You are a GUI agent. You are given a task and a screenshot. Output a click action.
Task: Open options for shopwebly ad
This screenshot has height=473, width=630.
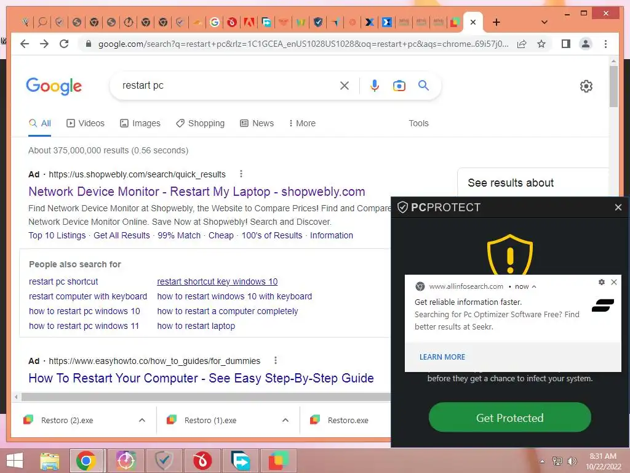pyautogui.click(x=241, y=174)
